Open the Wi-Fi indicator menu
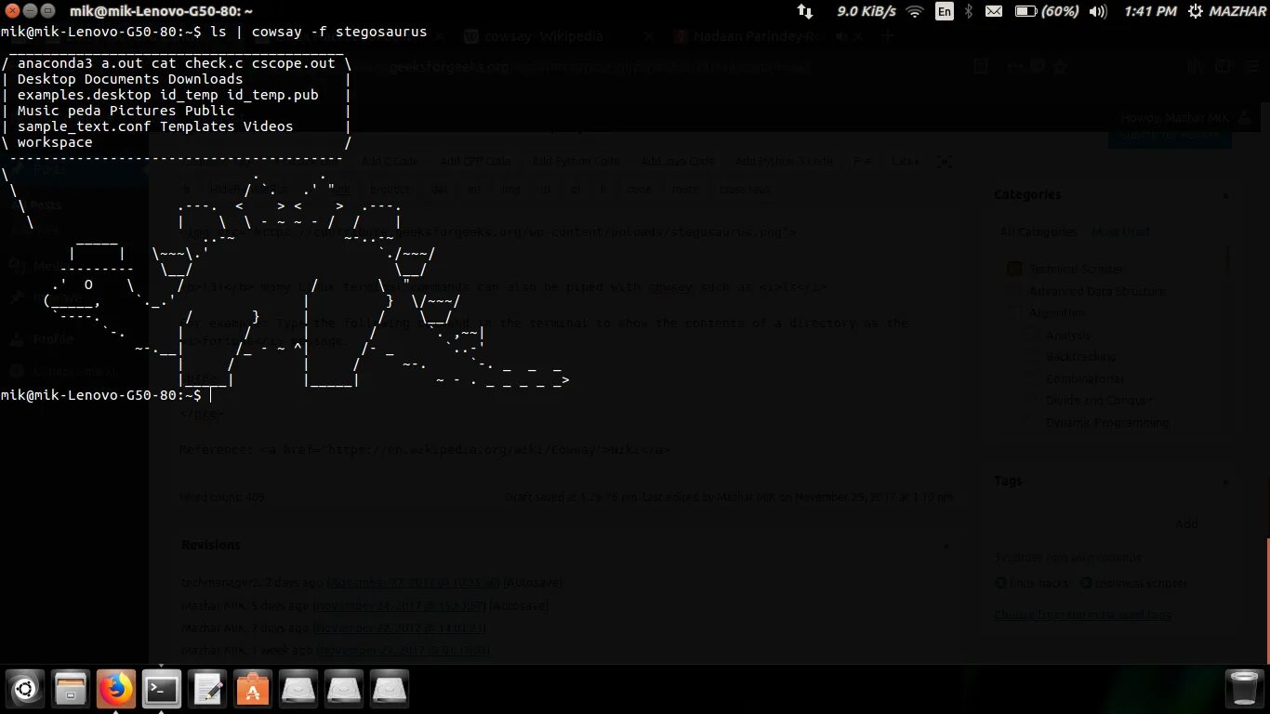 pyautogui.click(x=914, y=11)
